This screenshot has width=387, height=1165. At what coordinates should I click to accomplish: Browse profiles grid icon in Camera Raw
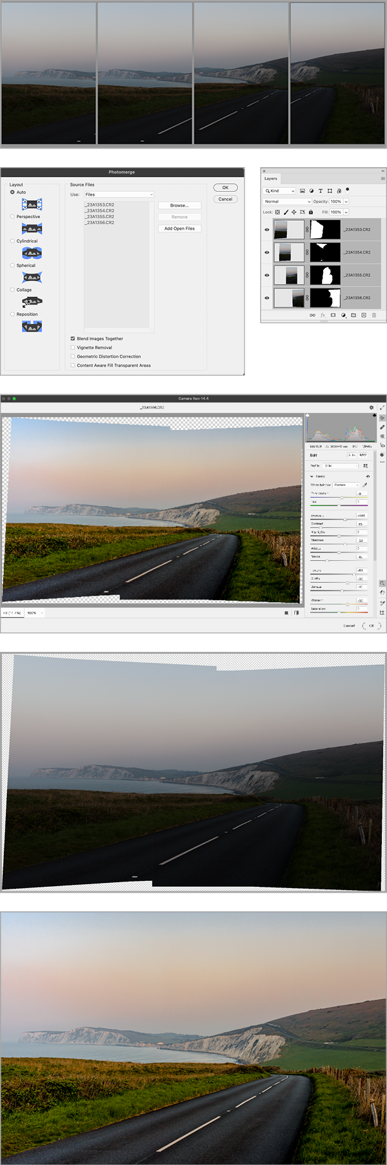coord(366,465)
